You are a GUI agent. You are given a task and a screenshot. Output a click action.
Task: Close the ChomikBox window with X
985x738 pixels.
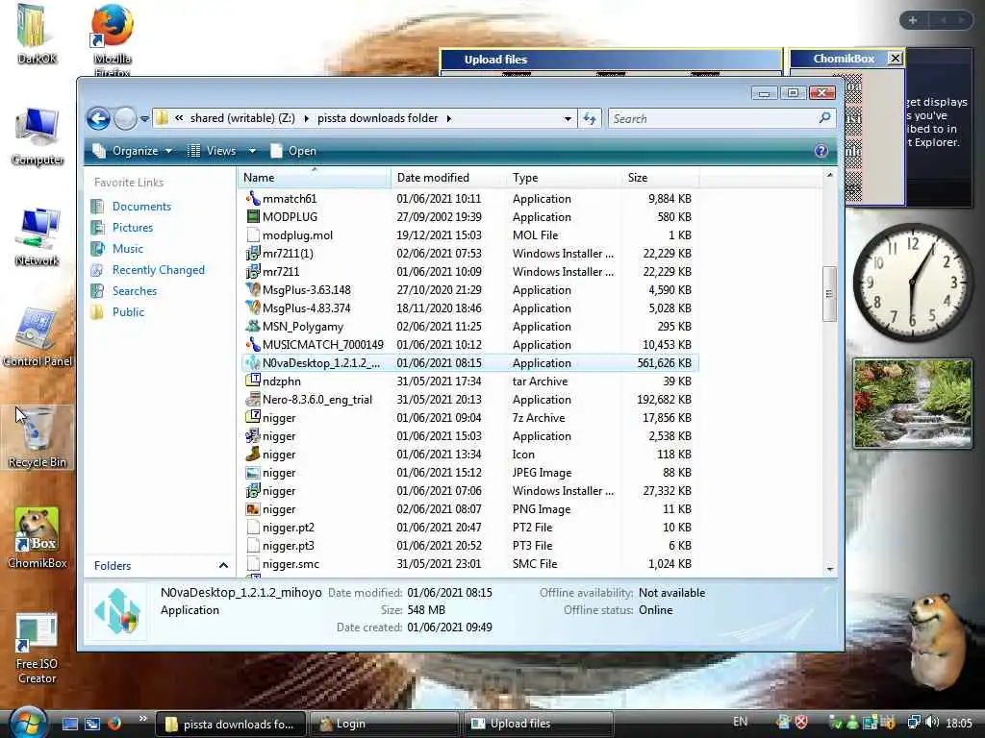[x=896, y=59]
